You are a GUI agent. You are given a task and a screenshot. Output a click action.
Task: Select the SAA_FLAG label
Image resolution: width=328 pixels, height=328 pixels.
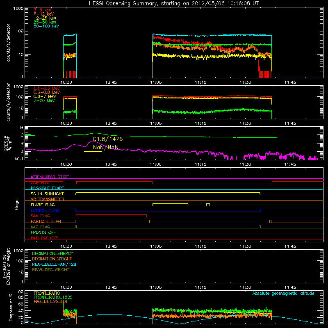tap(40, 216)
